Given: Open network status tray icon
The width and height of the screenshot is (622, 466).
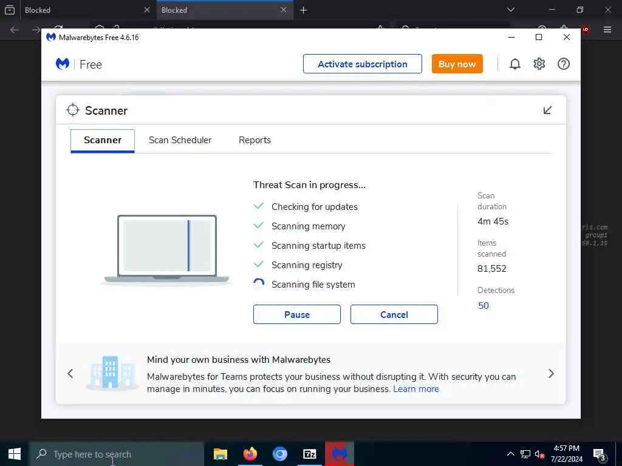Looking at the screenshot, I should point(525,454).
